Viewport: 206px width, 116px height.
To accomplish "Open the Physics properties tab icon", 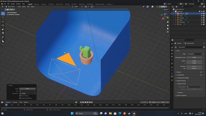I will point(172,71).
